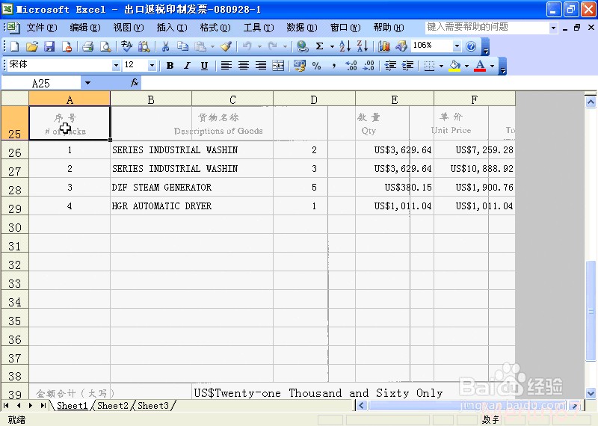Click the New workbook icon

click(x=14, y=46)
